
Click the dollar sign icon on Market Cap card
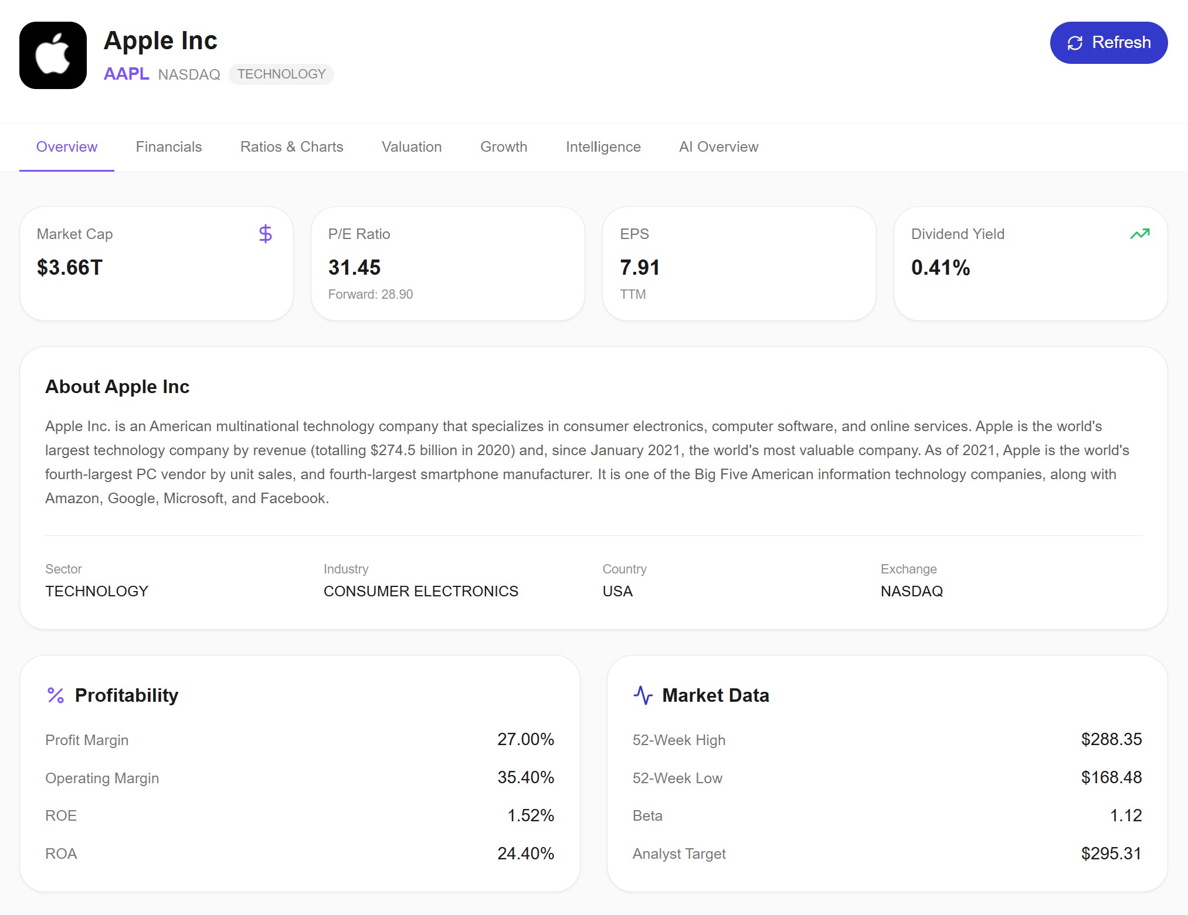point(265,234)
